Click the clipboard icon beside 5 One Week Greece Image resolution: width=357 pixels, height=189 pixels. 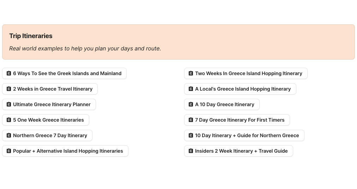[x=9, y=120]
